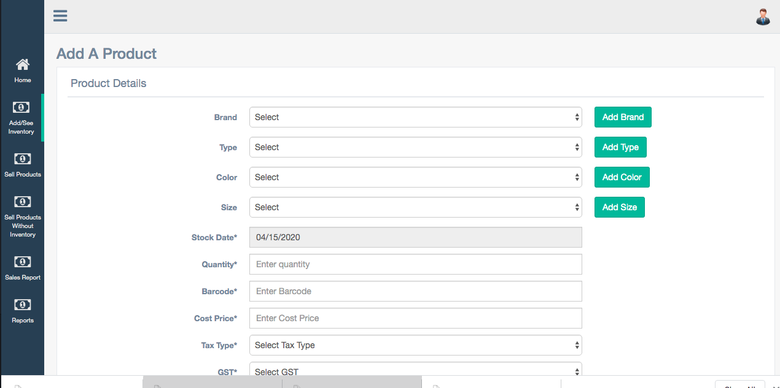Open the Type select dropdown
Screen dimensions: 780x388
415,147
